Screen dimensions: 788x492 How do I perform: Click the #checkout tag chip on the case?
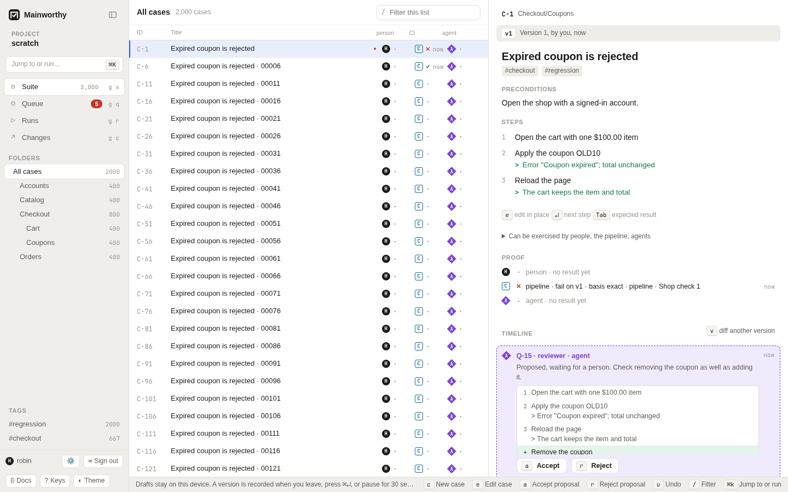(x=520, y=71)
